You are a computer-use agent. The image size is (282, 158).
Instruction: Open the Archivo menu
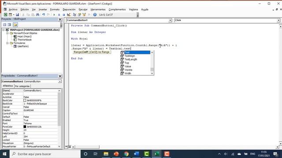13,10
